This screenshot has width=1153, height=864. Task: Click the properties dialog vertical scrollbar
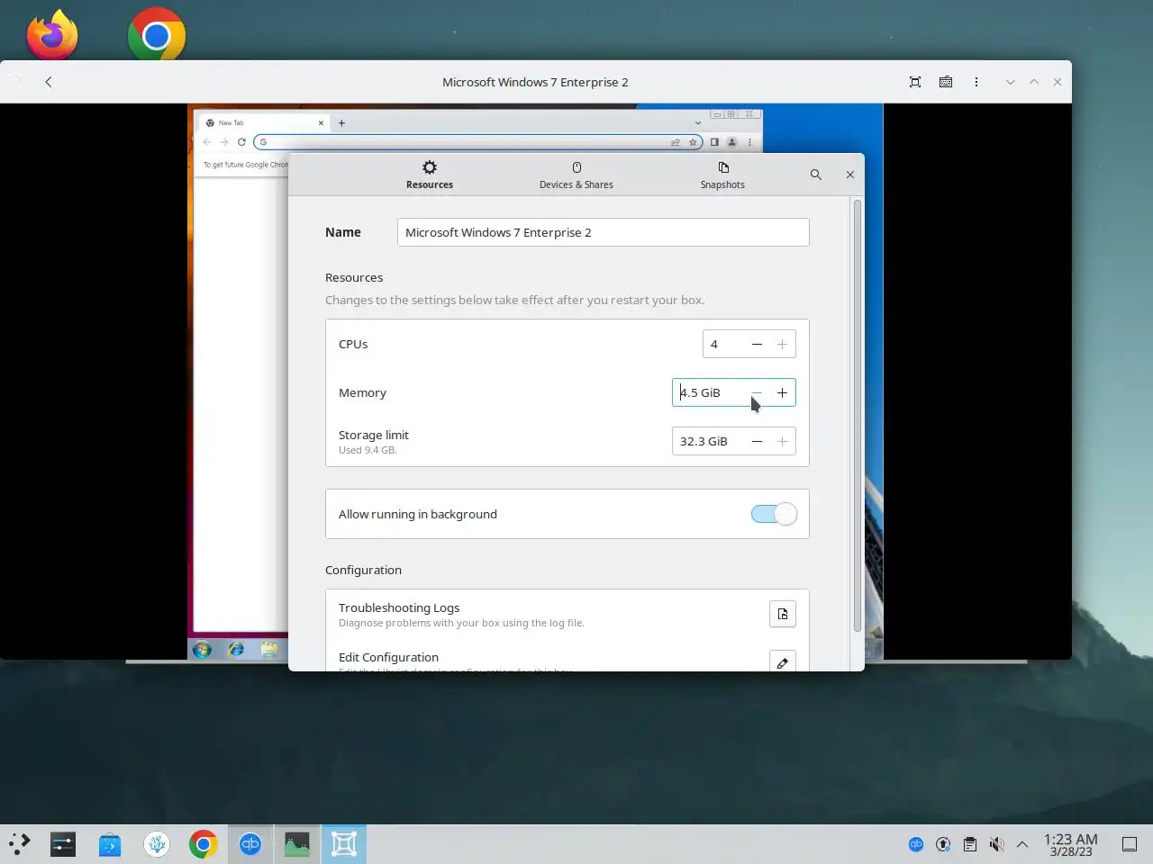coord(857,416)
